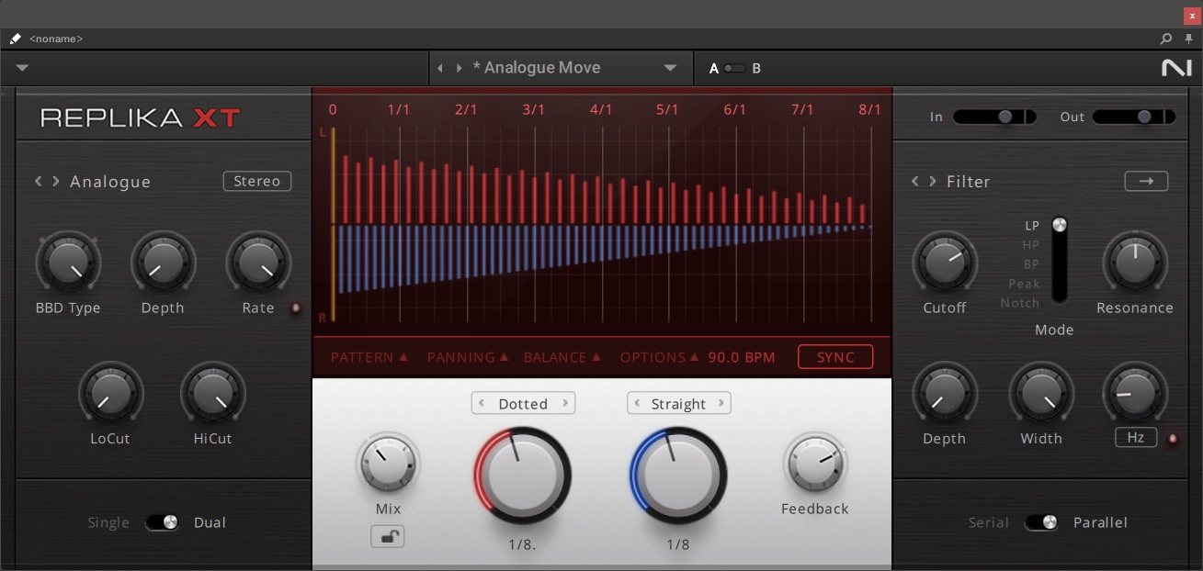Toggle the A/B comparison switch

pos(734,68)
